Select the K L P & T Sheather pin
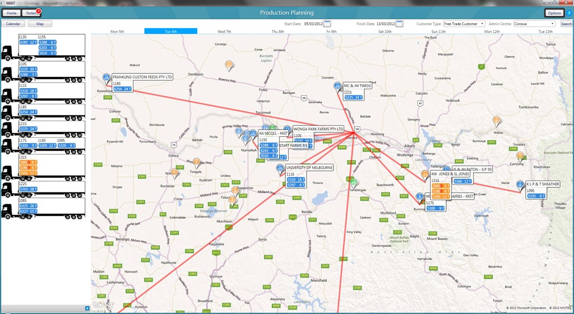574x314 pixels. click(x=520, y=184)
